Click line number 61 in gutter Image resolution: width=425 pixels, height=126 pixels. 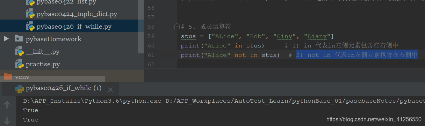[x=151, y=55]
